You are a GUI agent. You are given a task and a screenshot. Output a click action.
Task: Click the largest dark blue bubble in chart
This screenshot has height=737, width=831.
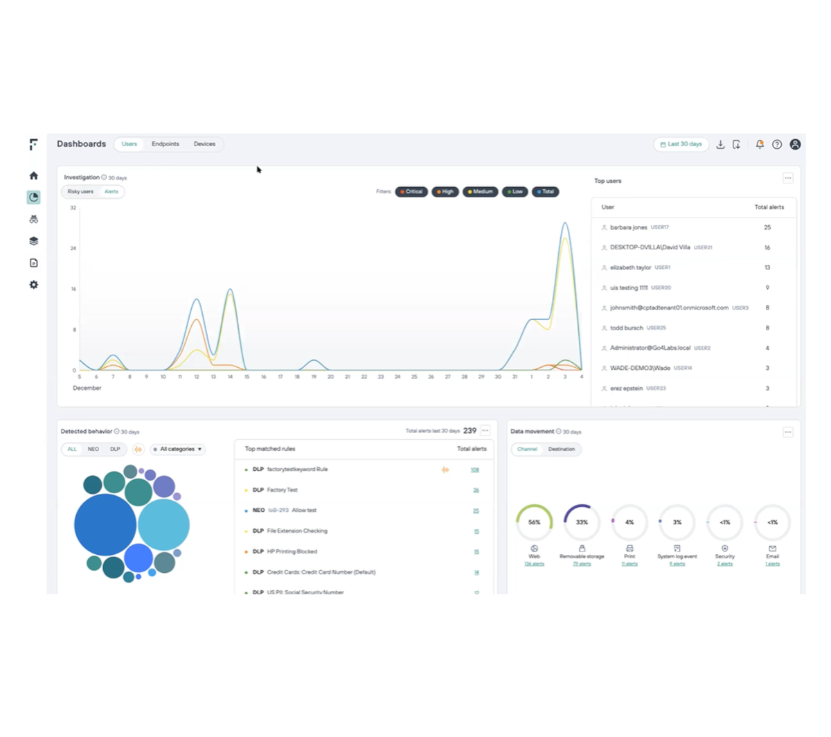105,524
